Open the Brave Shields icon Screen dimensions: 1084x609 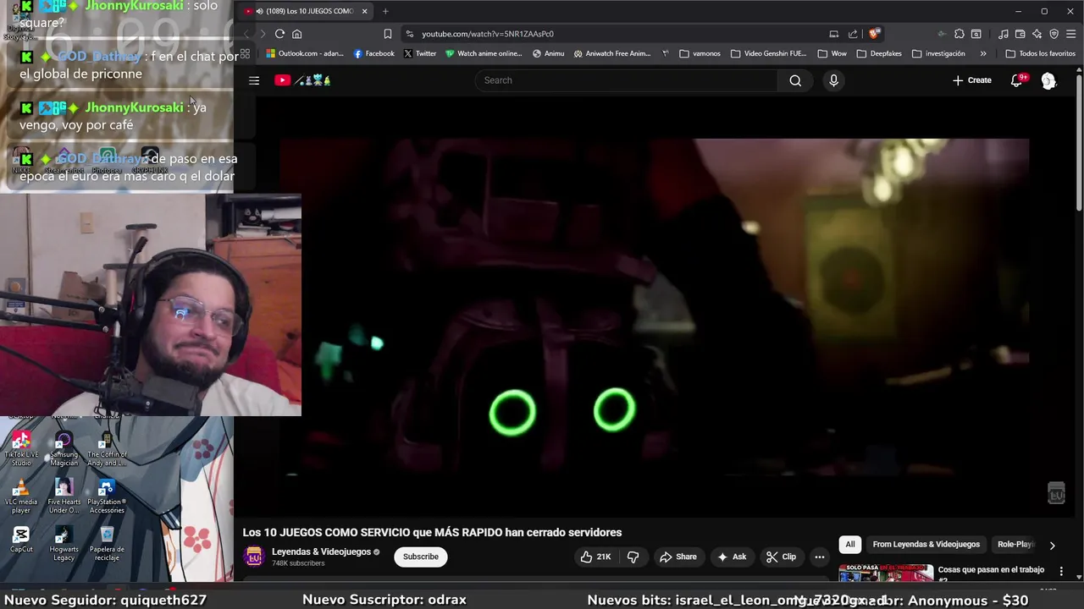click(x=874, y=34)
